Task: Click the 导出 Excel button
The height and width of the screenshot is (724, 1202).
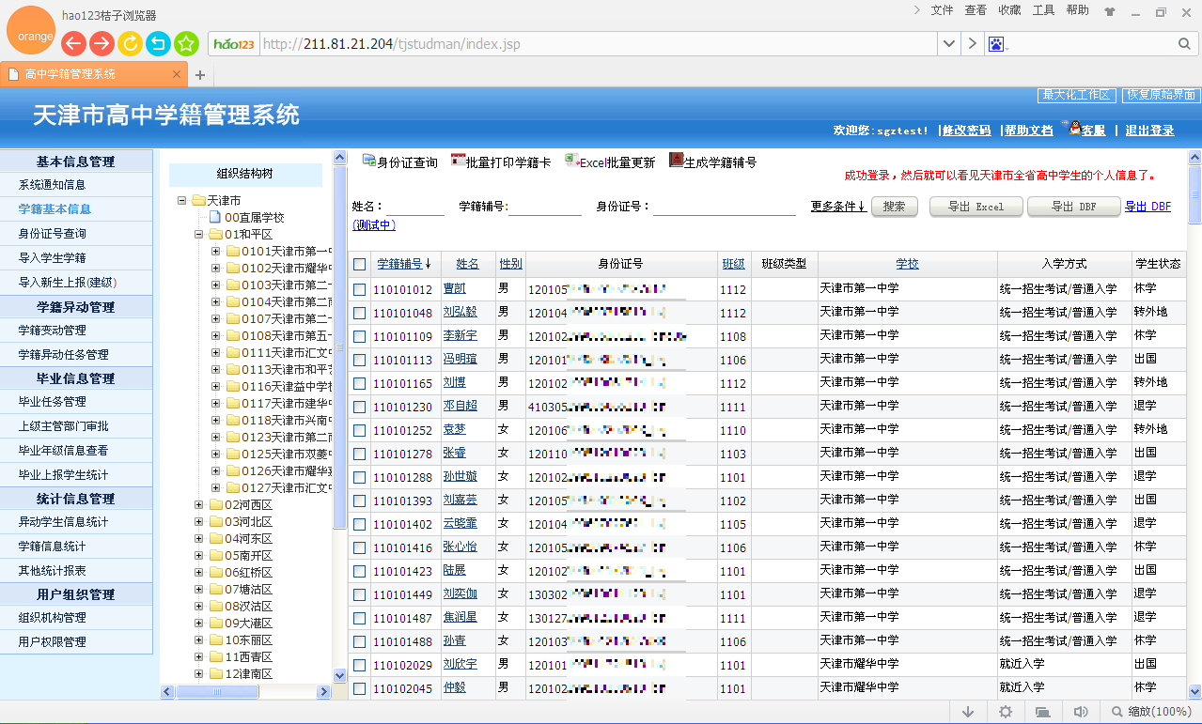Action: point(976,207)
